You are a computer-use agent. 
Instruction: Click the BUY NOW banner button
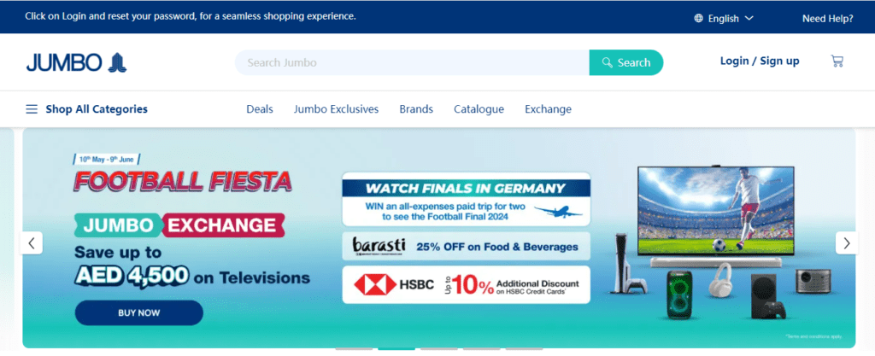(139, 312)
